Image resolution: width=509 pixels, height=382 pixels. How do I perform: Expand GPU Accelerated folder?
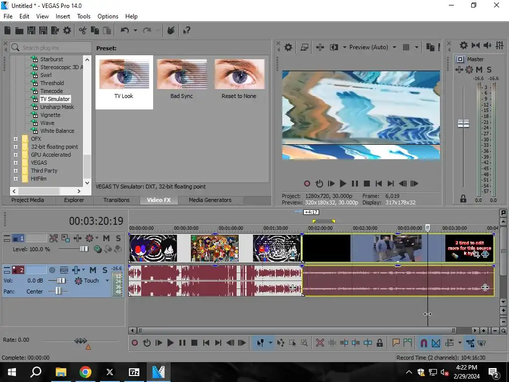point(15,155)
